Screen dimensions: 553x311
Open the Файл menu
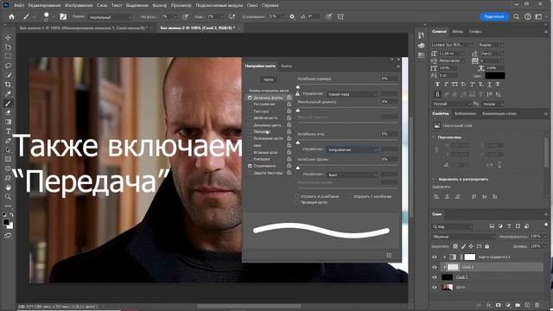(x=19, y=5)
